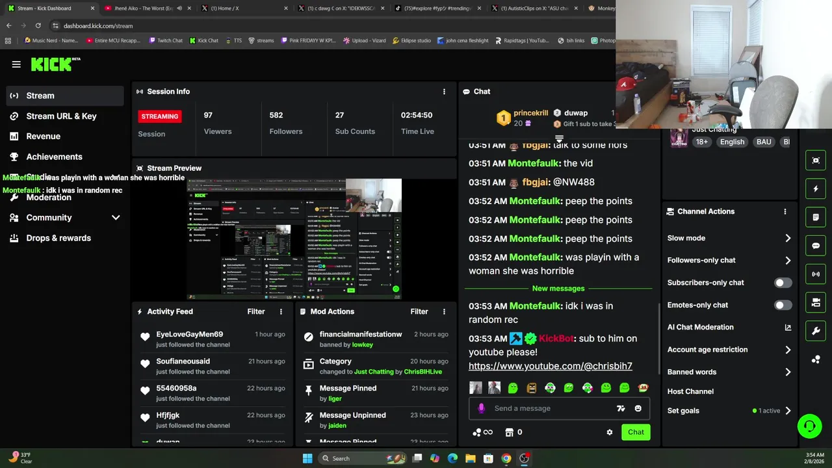This screenshot has width=832, height=468.
Task: Open EyeLoveGayMen69 in the Activity Feed
Action: pyautogui.click(x=190, y=334)
